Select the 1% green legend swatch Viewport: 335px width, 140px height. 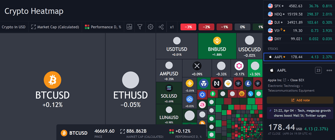pos(258,27)
